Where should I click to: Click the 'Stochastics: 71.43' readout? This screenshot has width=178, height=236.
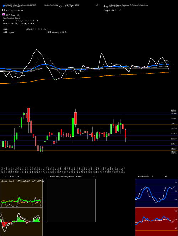11,18
